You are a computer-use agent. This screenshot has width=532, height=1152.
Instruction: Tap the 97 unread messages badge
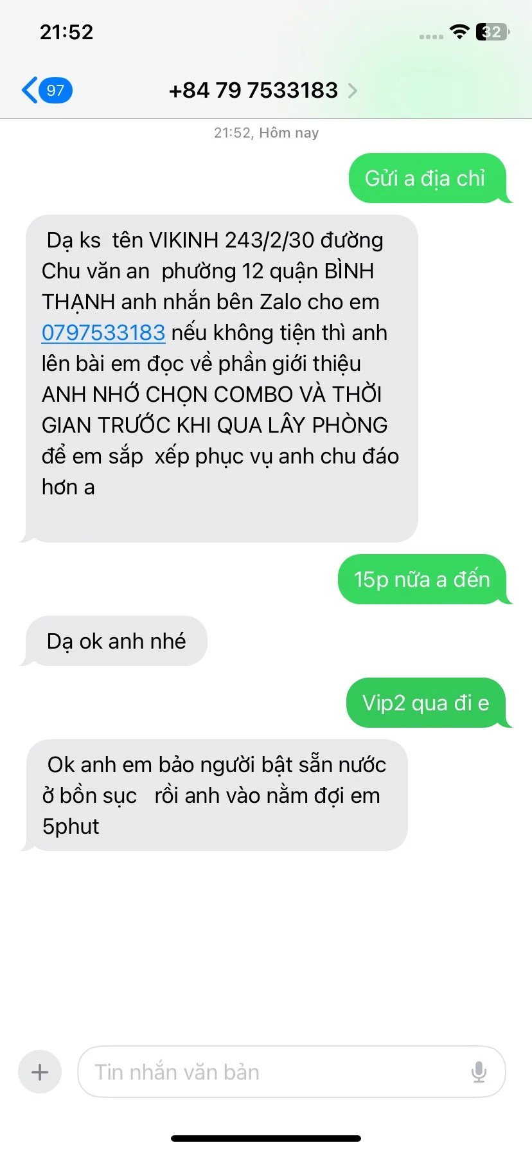(55, 90)
